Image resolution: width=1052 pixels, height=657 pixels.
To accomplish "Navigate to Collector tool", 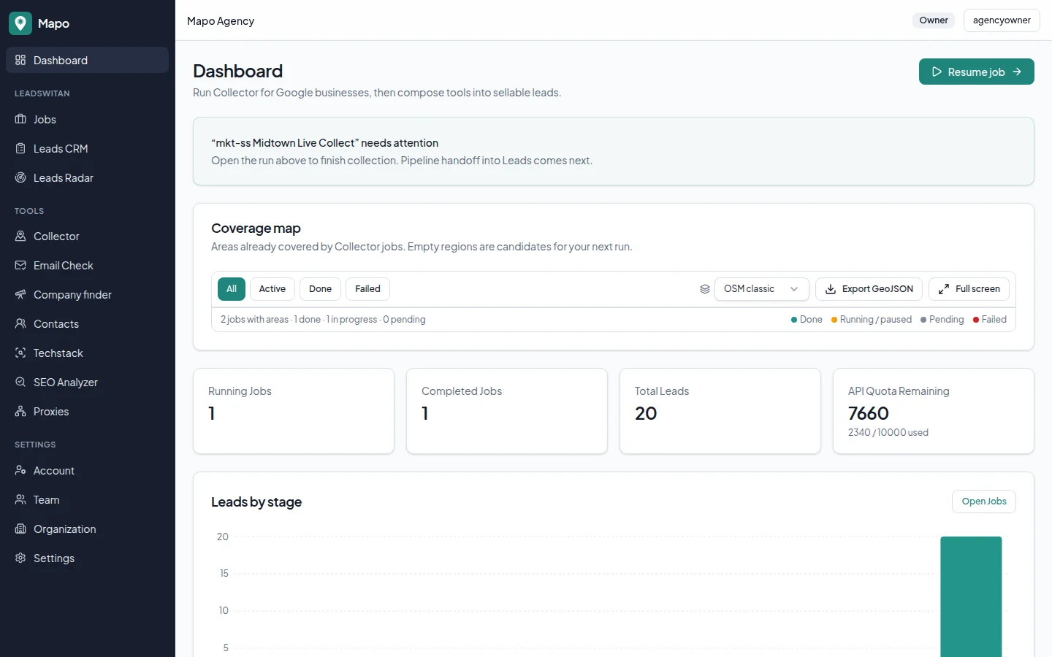I will pos(87,236).
